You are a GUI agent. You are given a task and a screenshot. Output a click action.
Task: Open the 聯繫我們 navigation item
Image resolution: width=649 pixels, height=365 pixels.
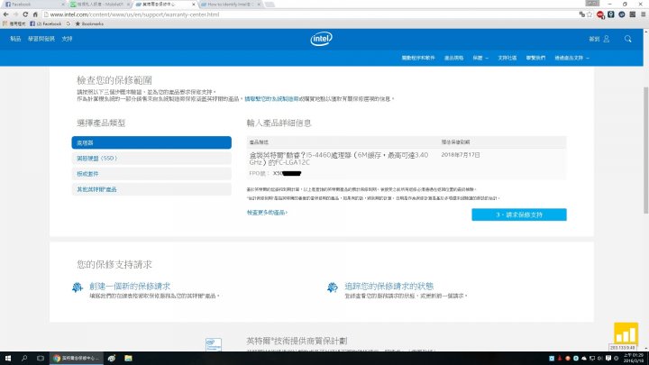pos(535,58)
